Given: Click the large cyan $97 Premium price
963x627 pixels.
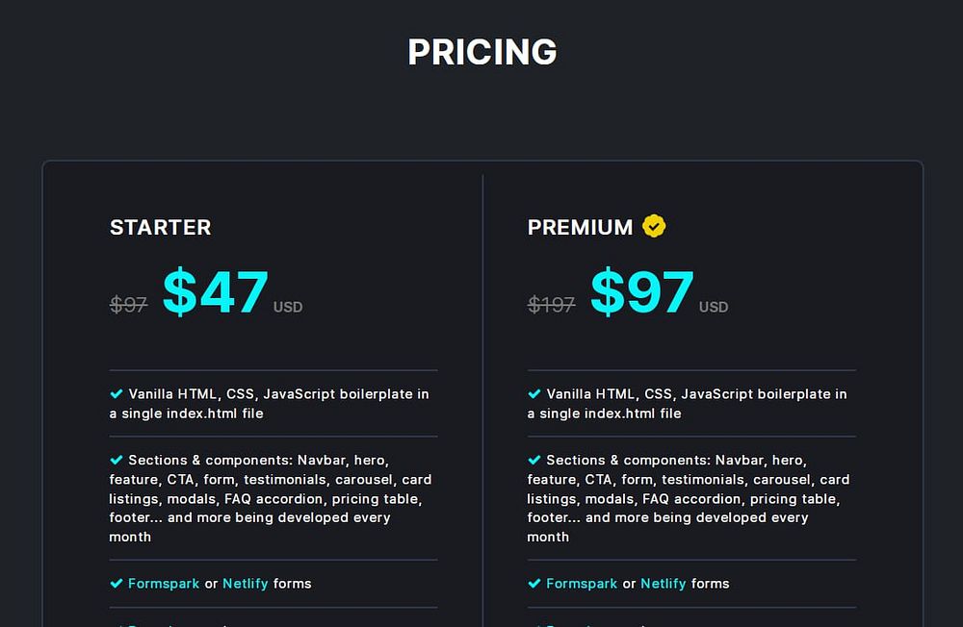Looking at the screenshot, I should click(641, 292).
